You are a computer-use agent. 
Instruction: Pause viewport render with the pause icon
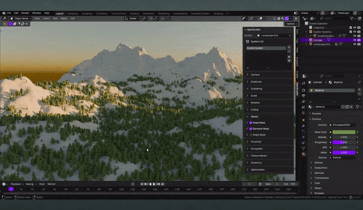point(296,19)
